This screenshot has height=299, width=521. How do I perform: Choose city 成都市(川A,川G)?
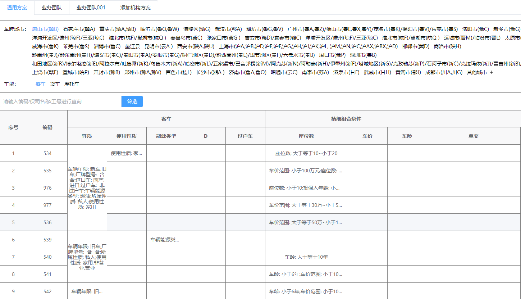pyautogui.click(x=444, y=72)
